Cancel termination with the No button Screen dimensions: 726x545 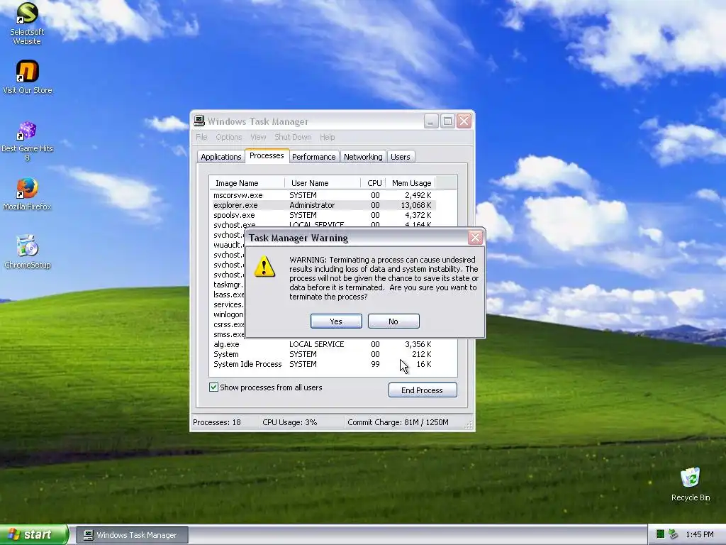pos(393,321)
